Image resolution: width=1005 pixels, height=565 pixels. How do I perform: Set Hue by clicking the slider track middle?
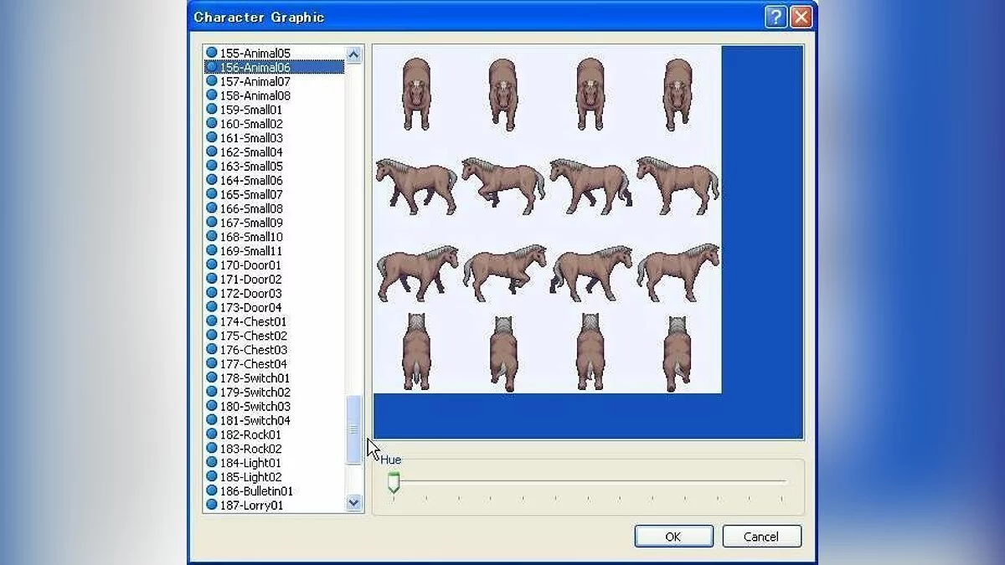point(588,482)
